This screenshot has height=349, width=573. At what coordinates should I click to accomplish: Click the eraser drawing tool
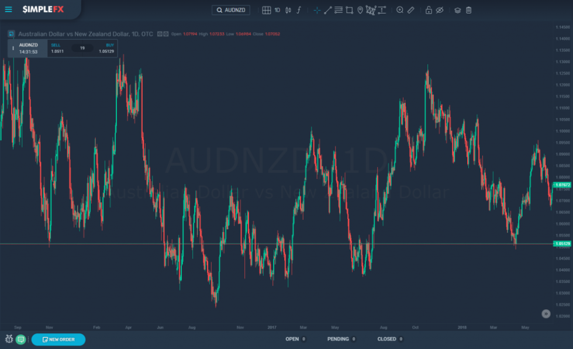[x=411, y=10]
